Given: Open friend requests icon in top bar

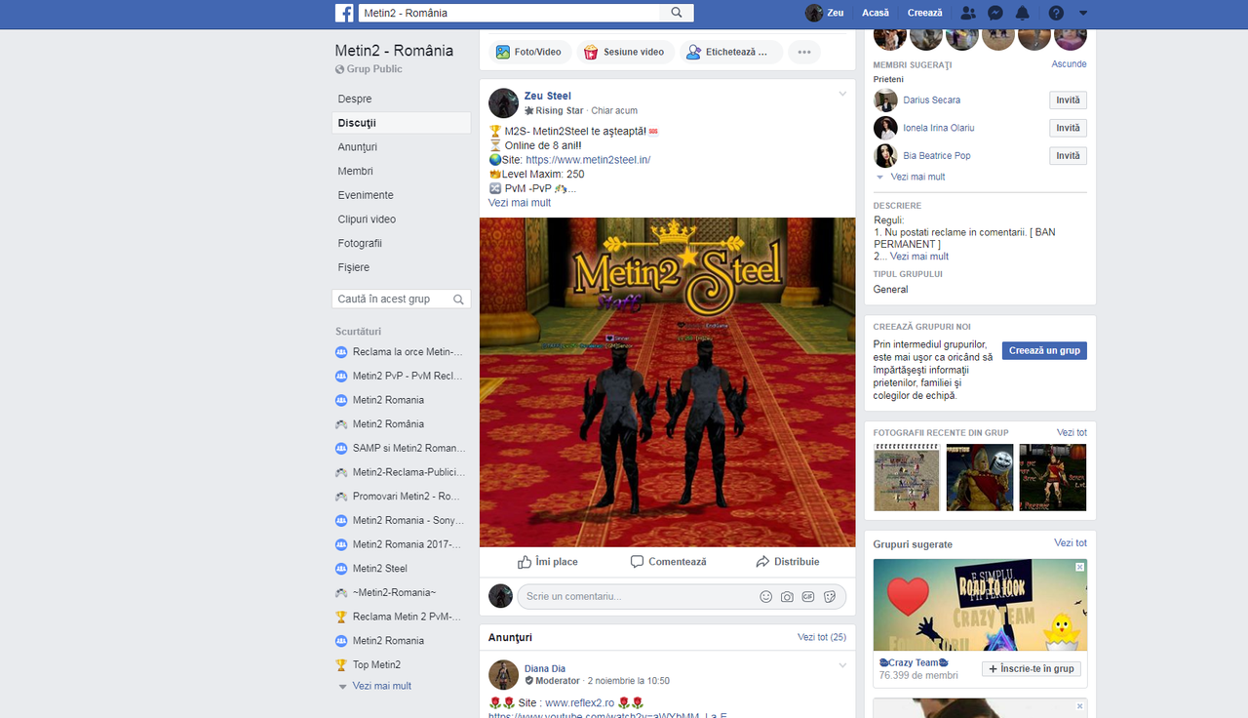Looking at the screenshot, I should tap(967, 13).
